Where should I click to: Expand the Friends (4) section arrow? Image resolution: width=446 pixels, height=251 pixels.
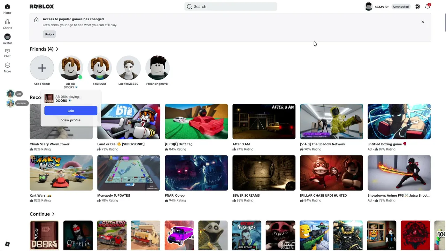57,49
